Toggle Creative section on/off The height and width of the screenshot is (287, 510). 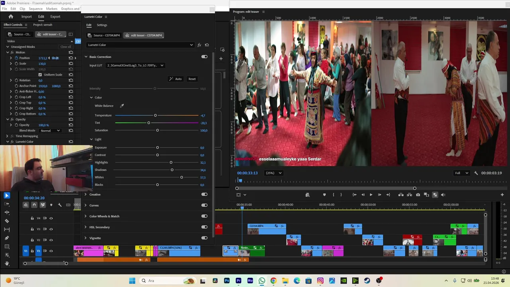pos(204,195)
